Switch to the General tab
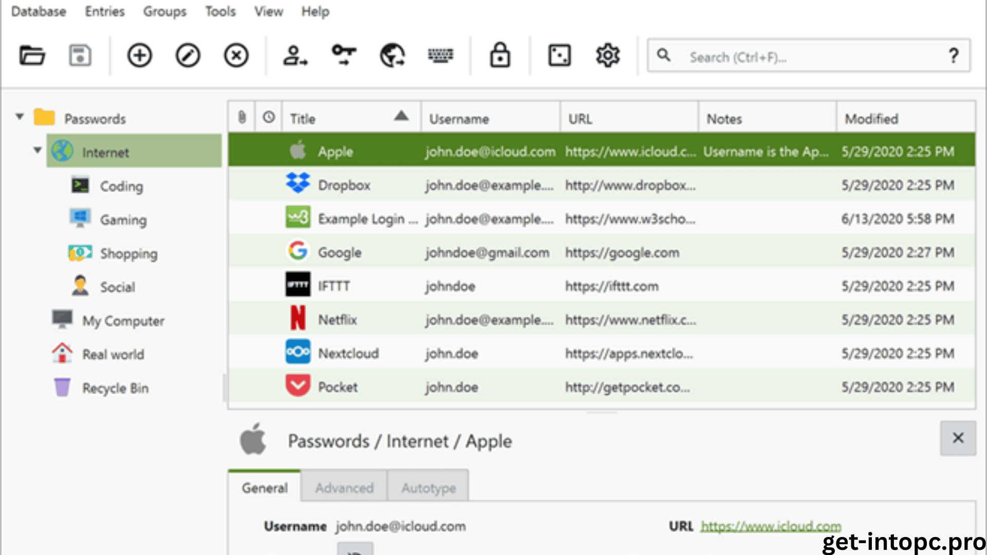This screenshot has height=555, width=987. (x=265, y=487)
